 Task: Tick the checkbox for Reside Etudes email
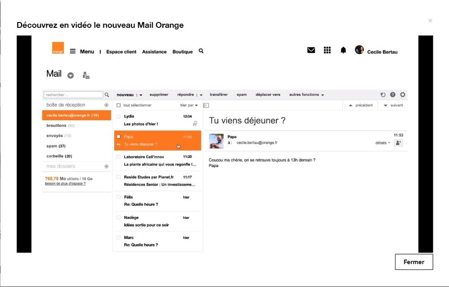coord(119,177)
